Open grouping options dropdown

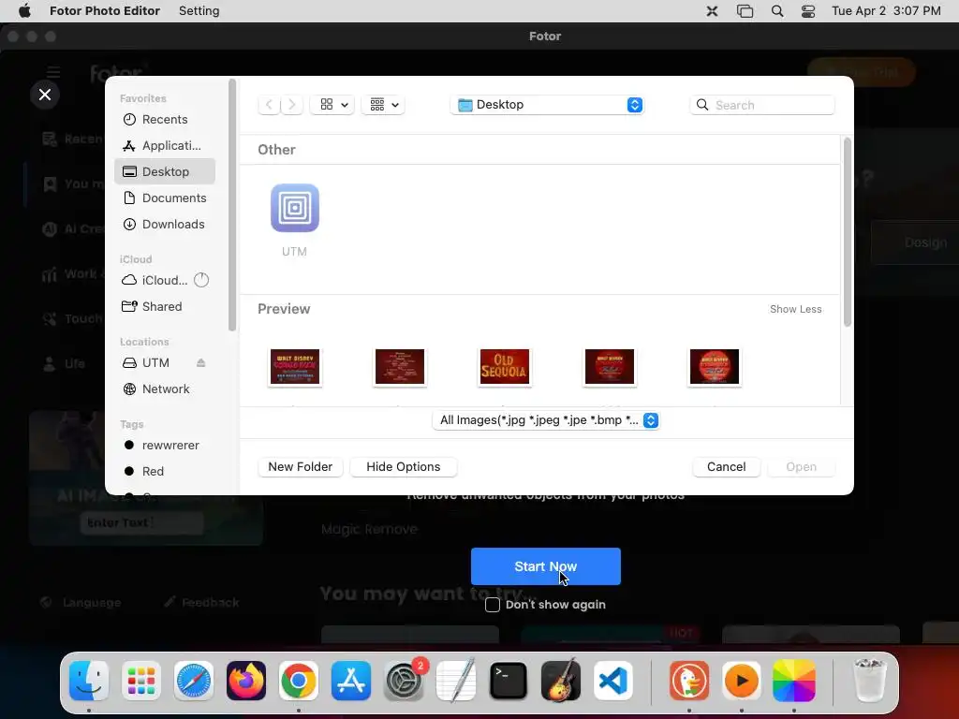pos(383,105)
